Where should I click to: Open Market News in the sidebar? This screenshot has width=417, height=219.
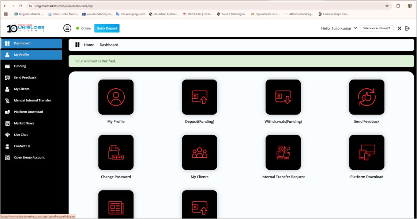(x=24, y=123)
